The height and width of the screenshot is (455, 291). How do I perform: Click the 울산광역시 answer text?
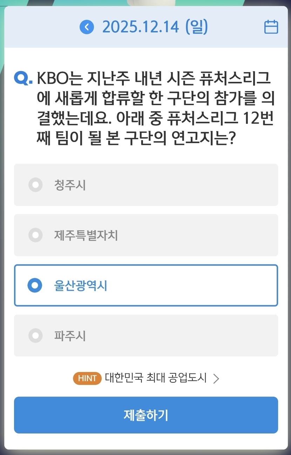(x=81, y=286)
